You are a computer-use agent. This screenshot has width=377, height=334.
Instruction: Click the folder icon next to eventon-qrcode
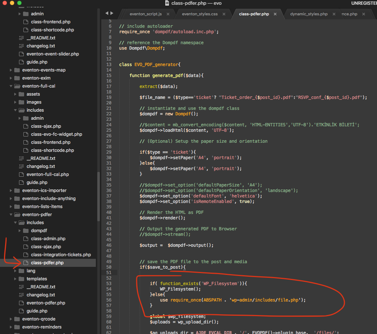click(x=17, y=319)
